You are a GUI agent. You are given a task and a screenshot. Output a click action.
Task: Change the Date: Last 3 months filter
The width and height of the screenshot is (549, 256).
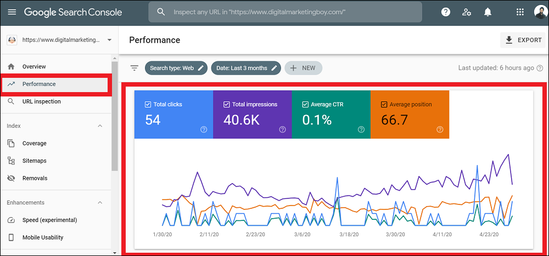click(246, 68)
